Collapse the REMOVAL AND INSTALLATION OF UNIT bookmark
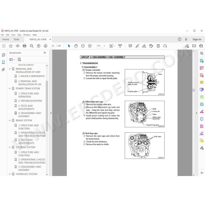Viewport: 205px width, 205px height. tap(10, 69)
